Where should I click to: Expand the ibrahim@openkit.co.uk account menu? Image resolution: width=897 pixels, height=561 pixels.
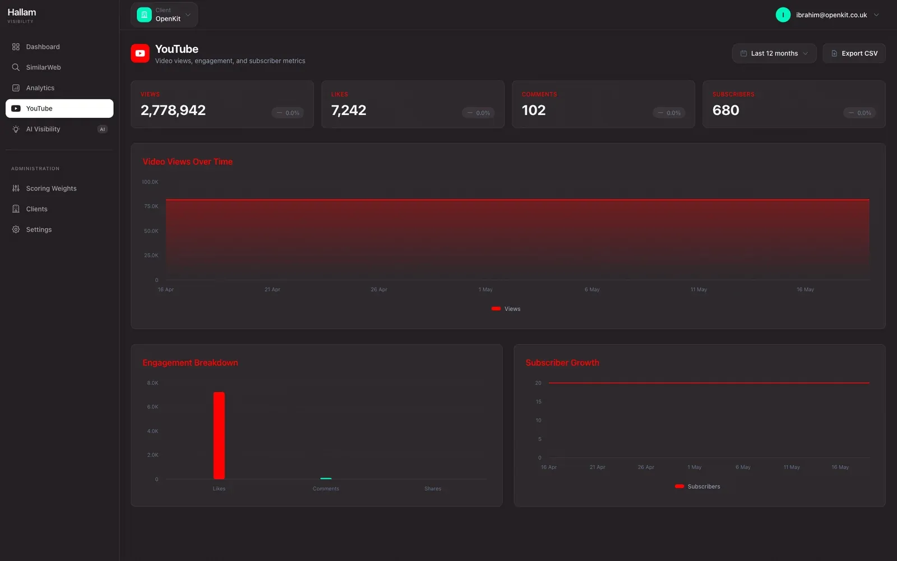[x=828, y=15]
